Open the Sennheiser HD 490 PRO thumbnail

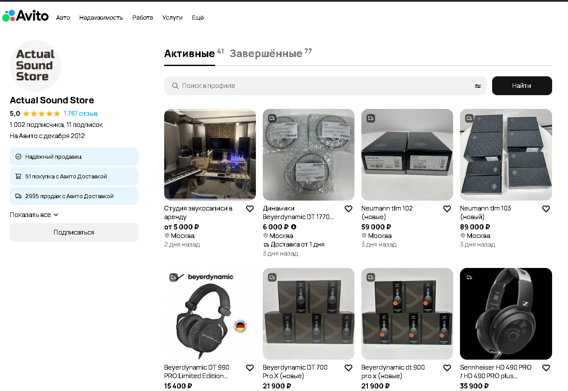506,313
